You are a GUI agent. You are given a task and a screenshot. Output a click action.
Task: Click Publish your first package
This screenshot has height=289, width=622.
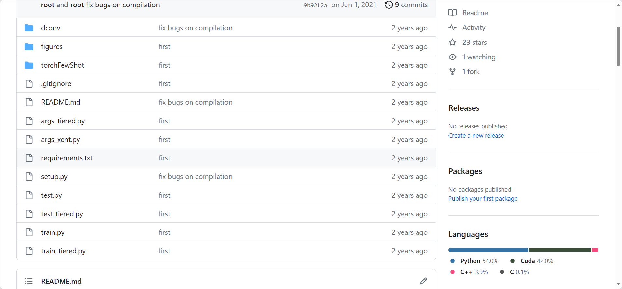pyautogui.click(x=483, y=198)
